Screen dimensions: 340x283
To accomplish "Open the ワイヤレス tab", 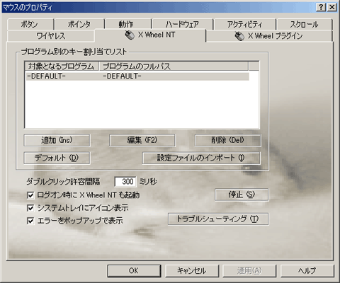I will click(x=51, y=36).
